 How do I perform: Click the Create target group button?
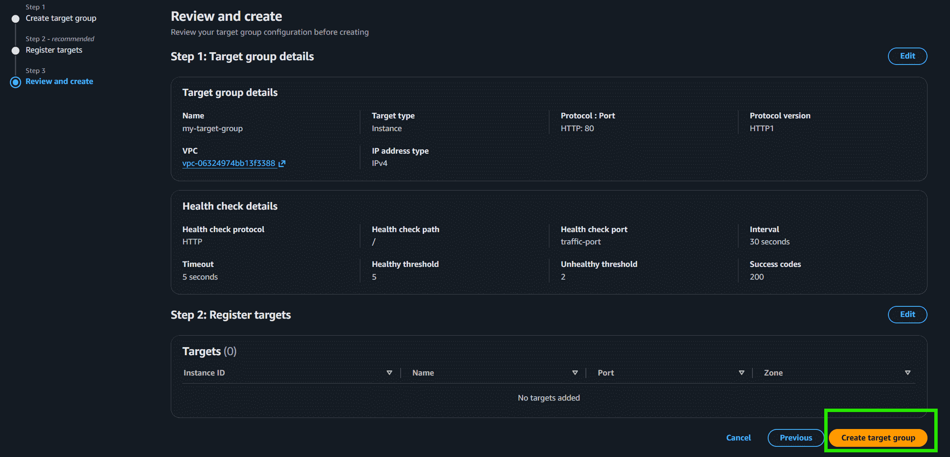pos(878,438)
